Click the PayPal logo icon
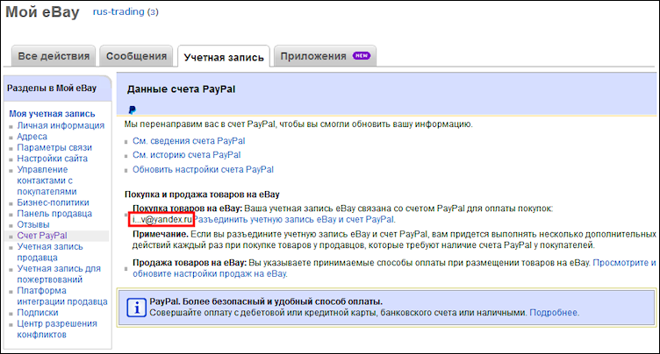The height and width of the screenshot is (354, 660). 133,110
